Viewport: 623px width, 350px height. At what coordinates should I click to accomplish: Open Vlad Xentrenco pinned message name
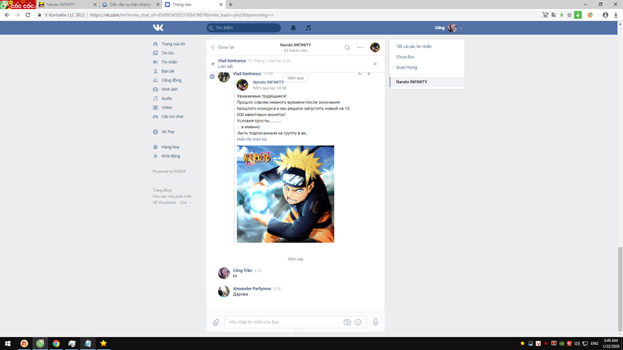pyautogui.click(x=232, y=61)
